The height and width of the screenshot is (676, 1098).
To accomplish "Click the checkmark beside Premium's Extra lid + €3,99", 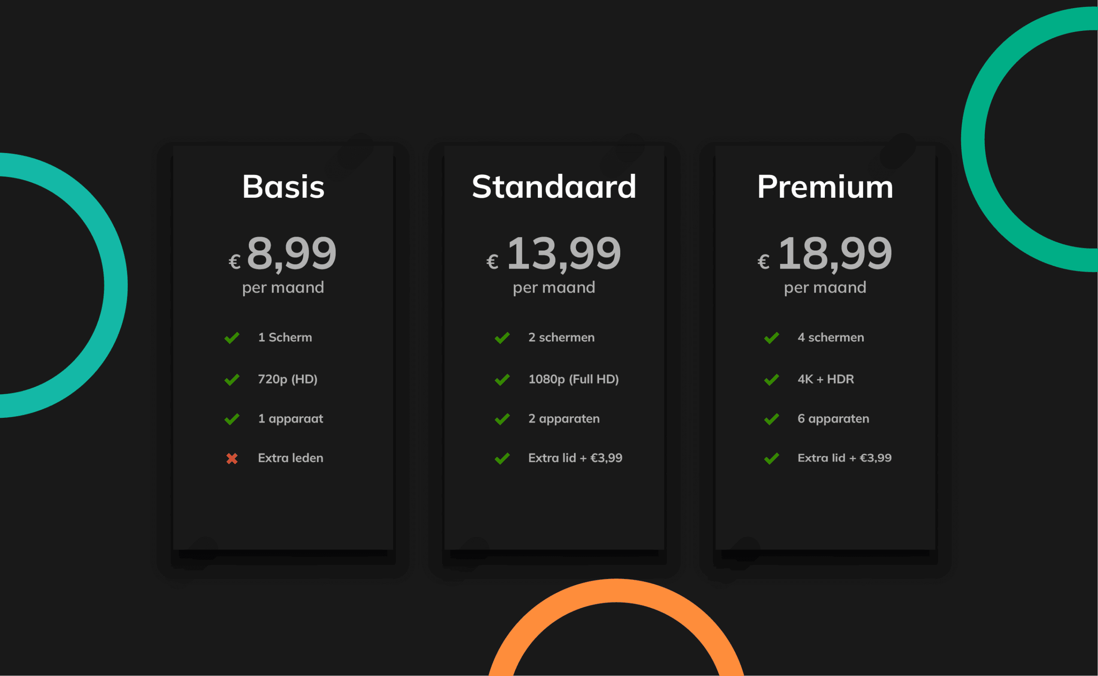I will (772, 459).
